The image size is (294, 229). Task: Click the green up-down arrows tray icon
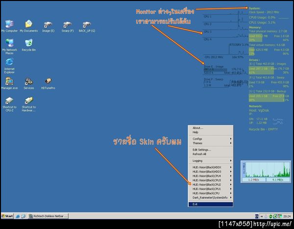tap(270, 216)
